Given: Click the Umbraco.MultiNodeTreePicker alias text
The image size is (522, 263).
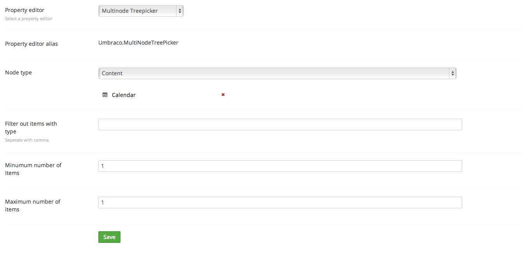Looking at the screenshot, I should 138,43.
